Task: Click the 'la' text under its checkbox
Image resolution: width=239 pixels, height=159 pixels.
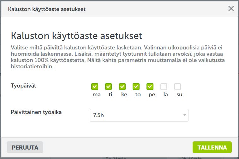Action: point(165,95)
